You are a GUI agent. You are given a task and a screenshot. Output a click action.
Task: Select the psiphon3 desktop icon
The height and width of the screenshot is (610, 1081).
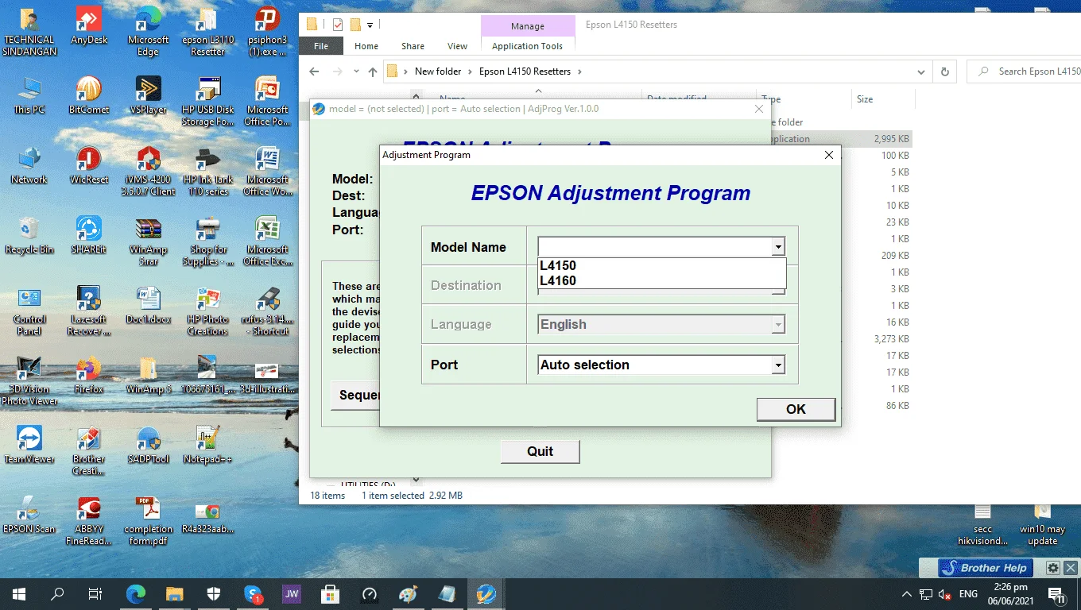pyautogui.click(x=267, y=32)
